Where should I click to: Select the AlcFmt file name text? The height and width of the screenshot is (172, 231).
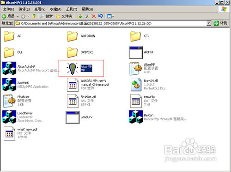coord(149,52)
